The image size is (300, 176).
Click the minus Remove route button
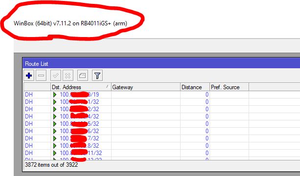tap(41, 76)
